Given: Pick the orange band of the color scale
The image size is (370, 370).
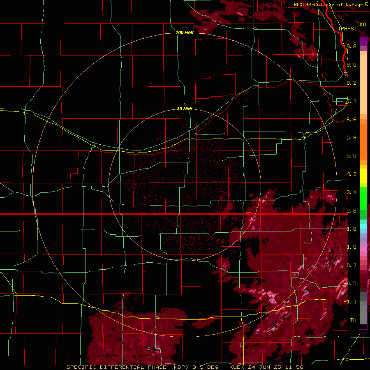Looking at the screenshot, I should coord(363,141).
